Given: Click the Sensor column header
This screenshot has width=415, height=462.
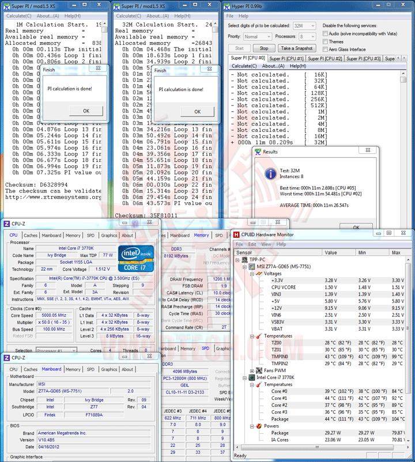Looking at the screenshot, I should tap(278, 252).
